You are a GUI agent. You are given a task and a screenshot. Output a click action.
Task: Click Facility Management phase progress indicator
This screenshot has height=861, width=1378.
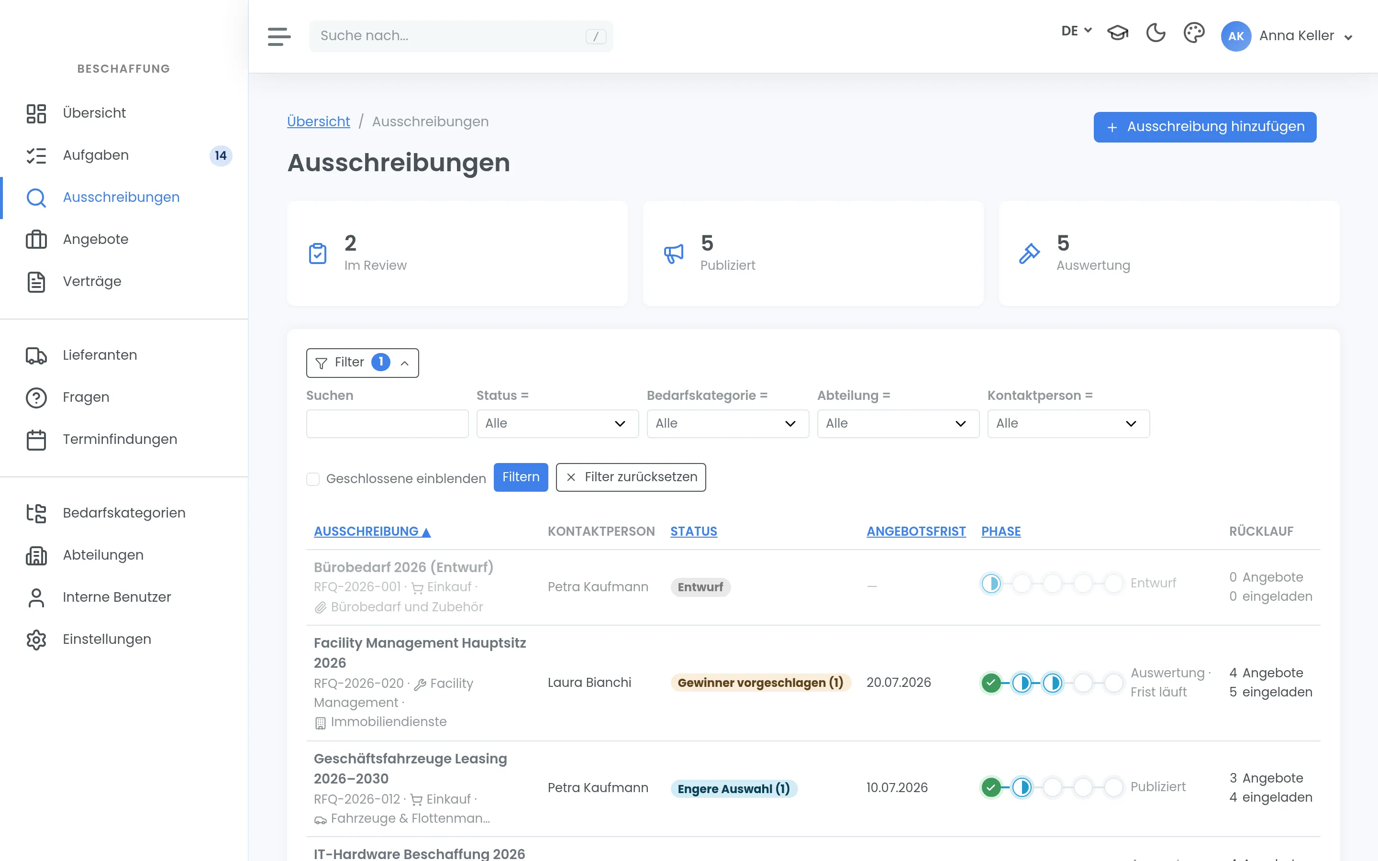1052,682
